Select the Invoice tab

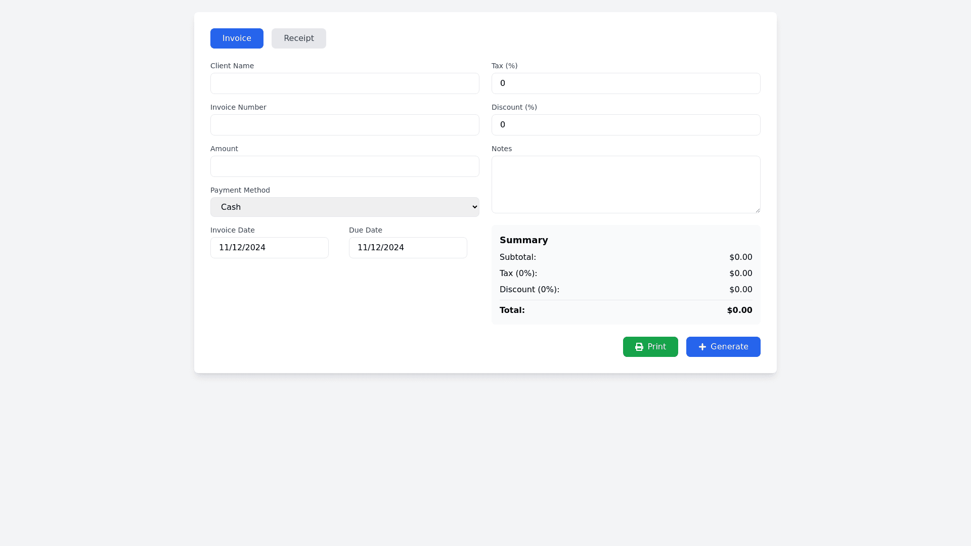(237, 38)
